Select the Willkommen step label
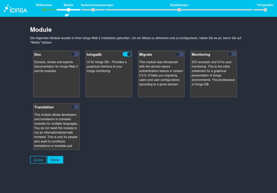Image resolution: width=277 pixels, height=193 pixels. (x=44, y=5)
